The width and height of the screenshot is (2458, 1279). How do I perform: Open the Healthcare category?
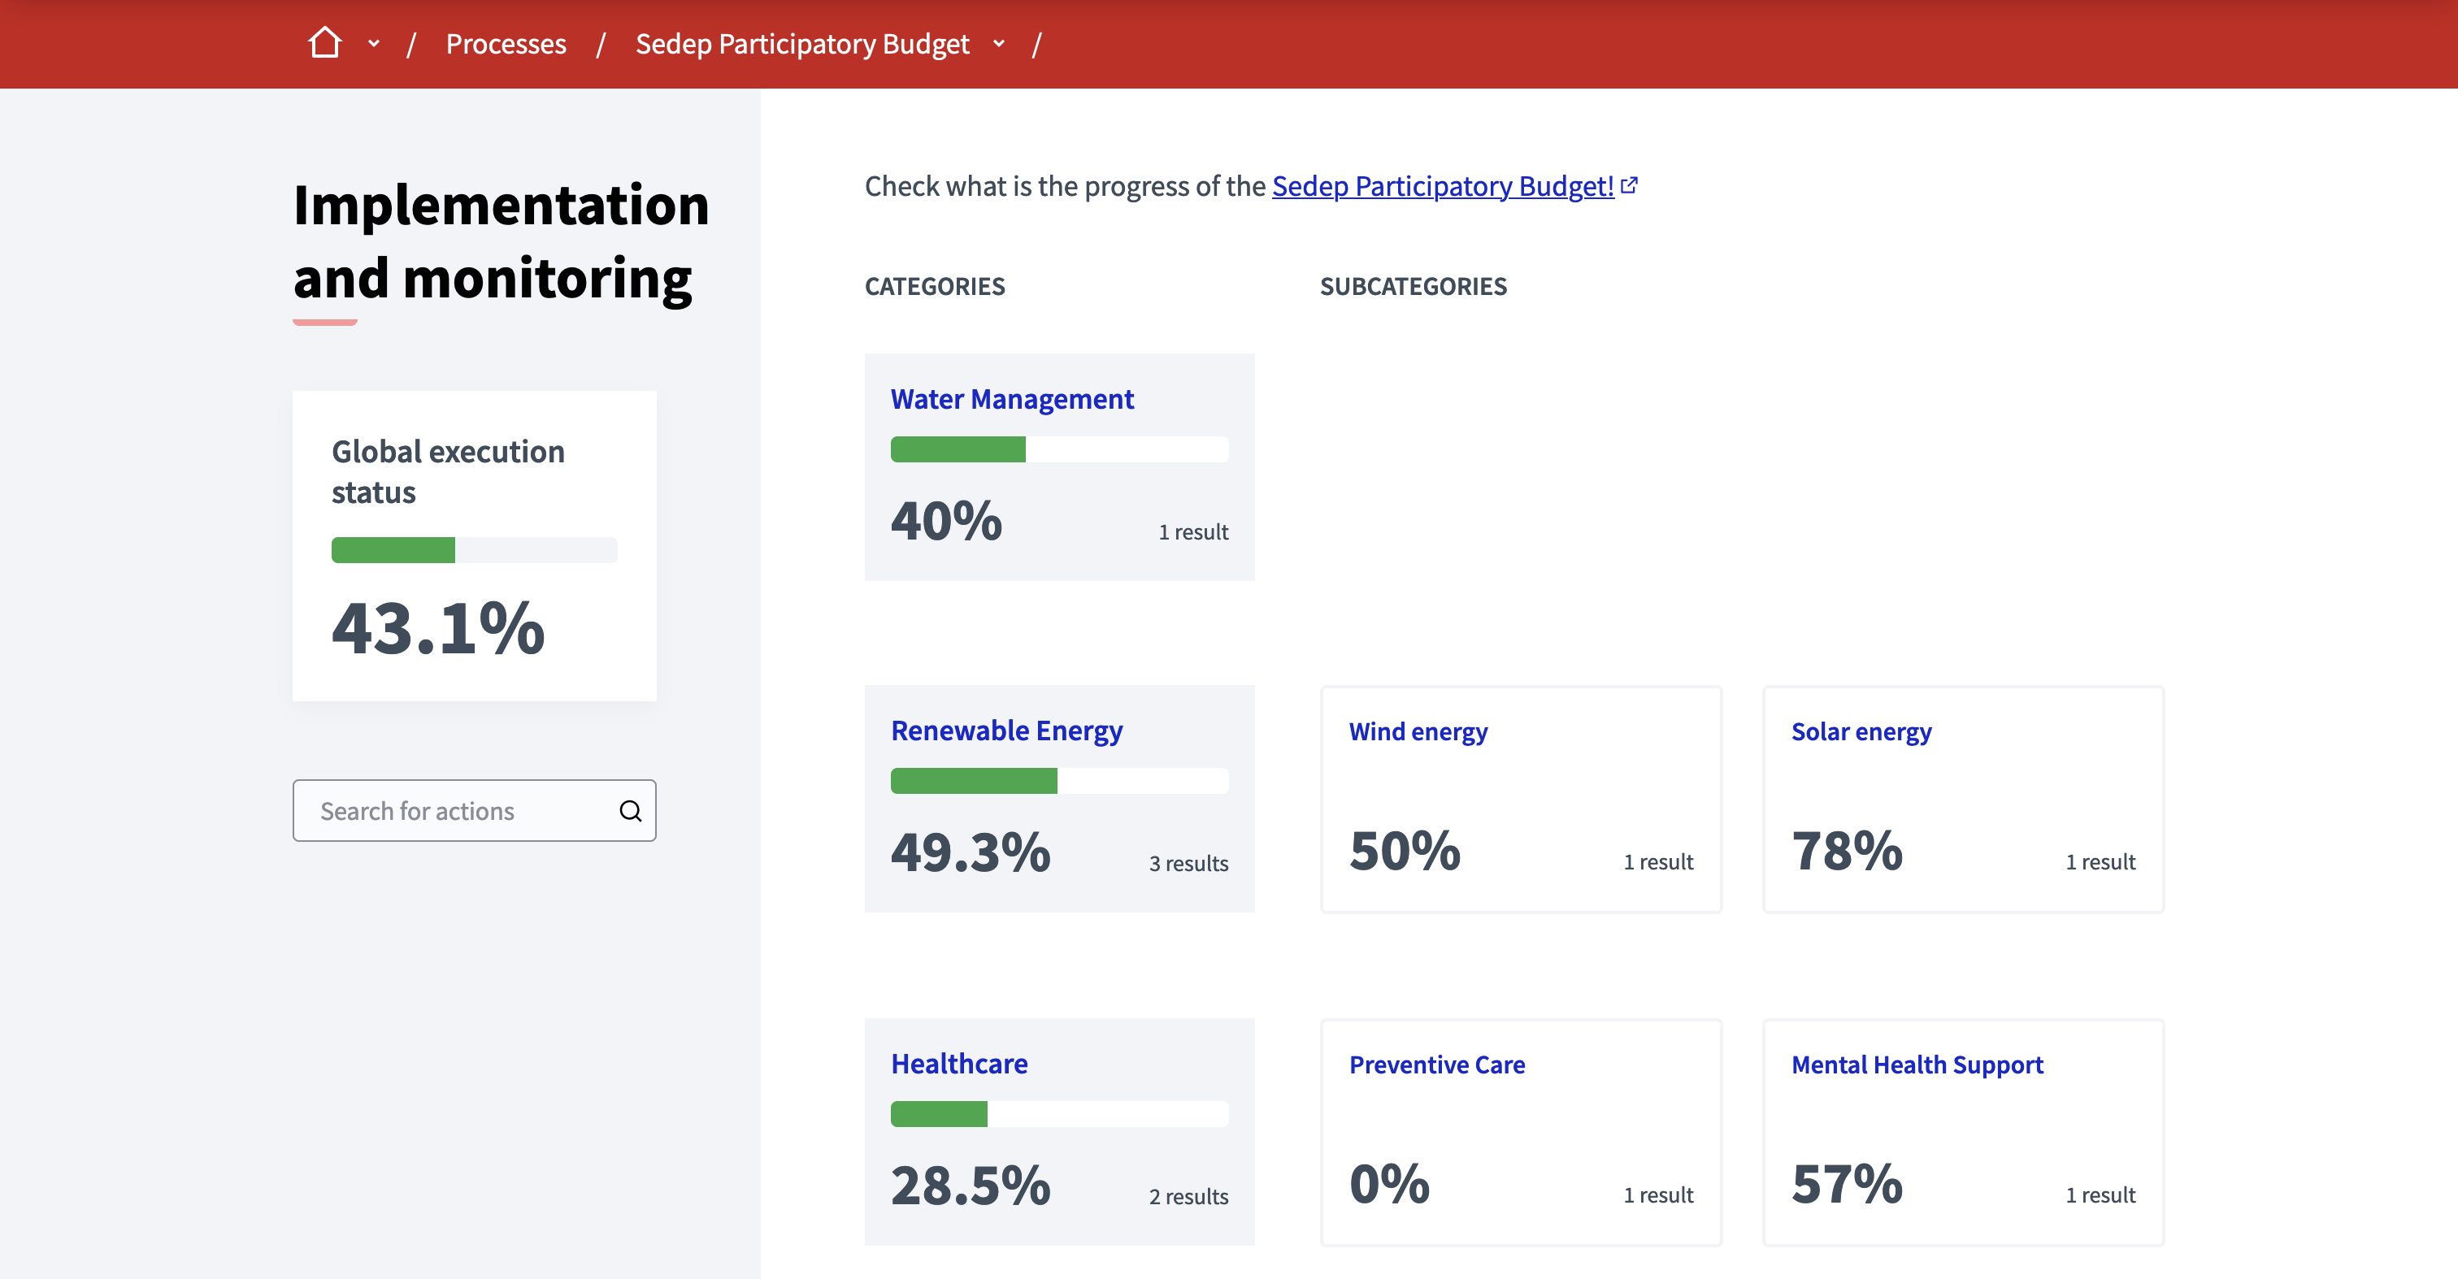pos(958,1064)
